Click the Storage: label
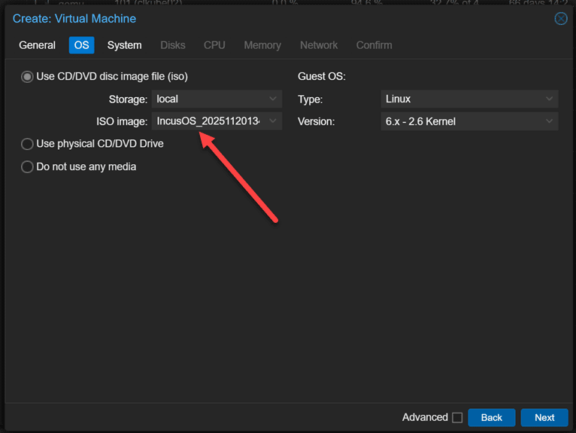This screenshot has width=576, height=433. pos(128,99)
